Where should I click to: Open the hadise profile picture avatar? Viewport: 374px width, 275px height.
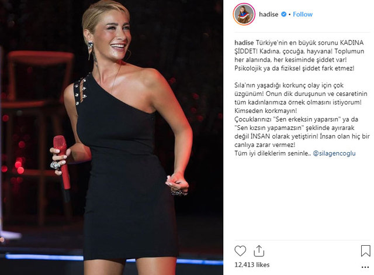(244, 14)
